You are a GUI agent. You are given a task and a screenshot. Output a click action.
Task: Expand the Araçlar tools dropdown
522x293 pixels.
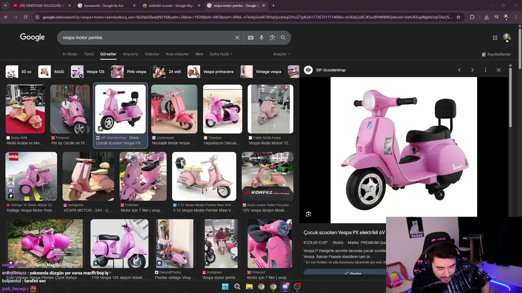pyautogui.click(x=281, y=54)
